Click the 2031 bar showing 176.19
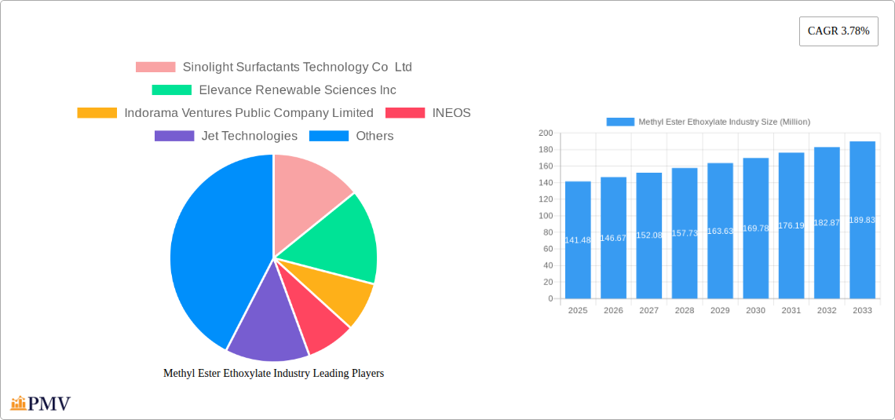The width and height of the screenshot is (895, 420). click(x=791, y=226)
